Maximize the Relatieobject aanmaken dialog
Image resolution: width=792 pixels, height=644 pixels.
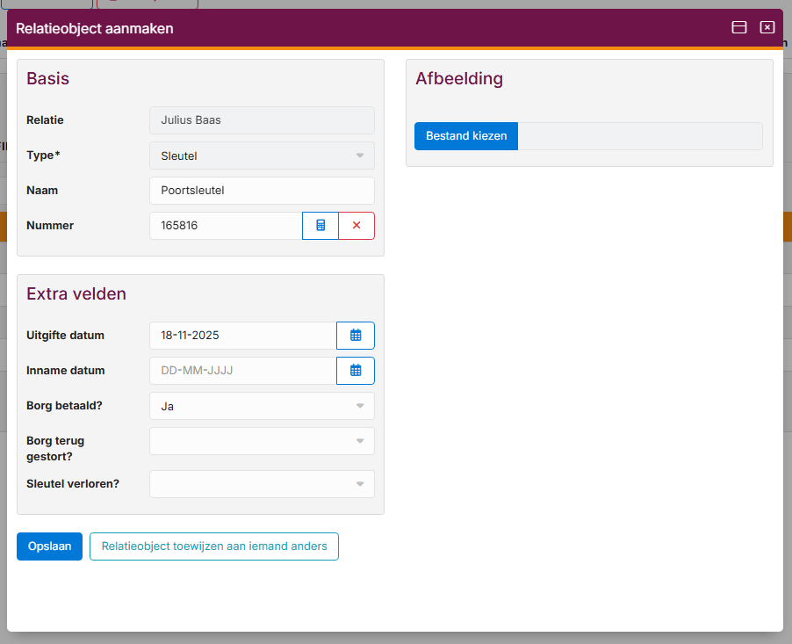point(739,28)
